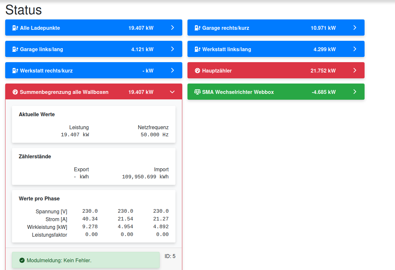Viewport: 395px width, 270px height.
Task: Open the Alle Ladepunkte card title
Action: point(40,28)
